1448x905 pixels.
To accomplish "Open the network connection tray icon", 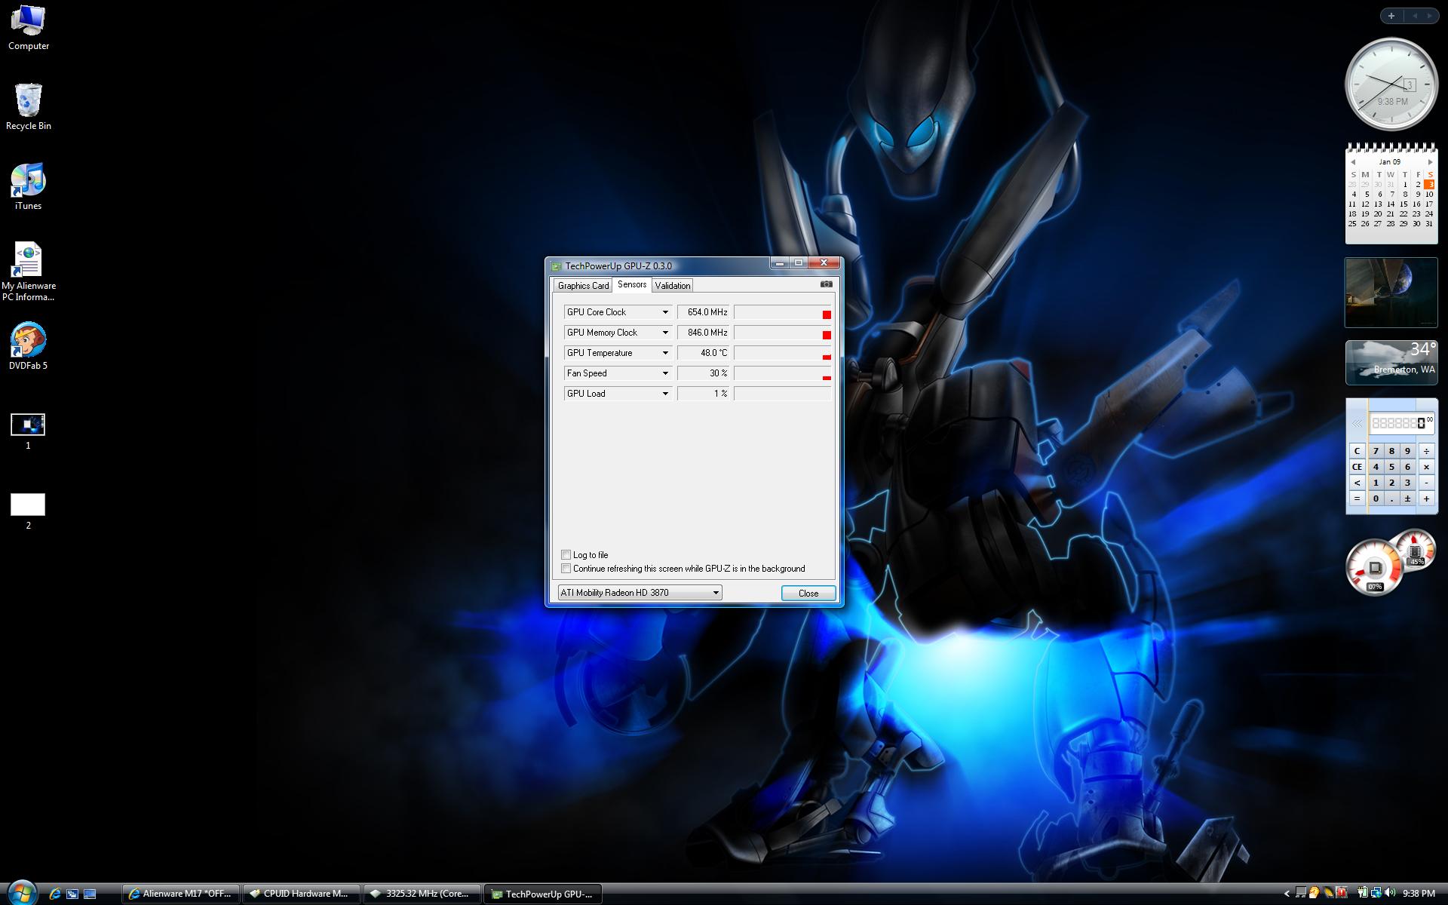I will point(1376,893).
